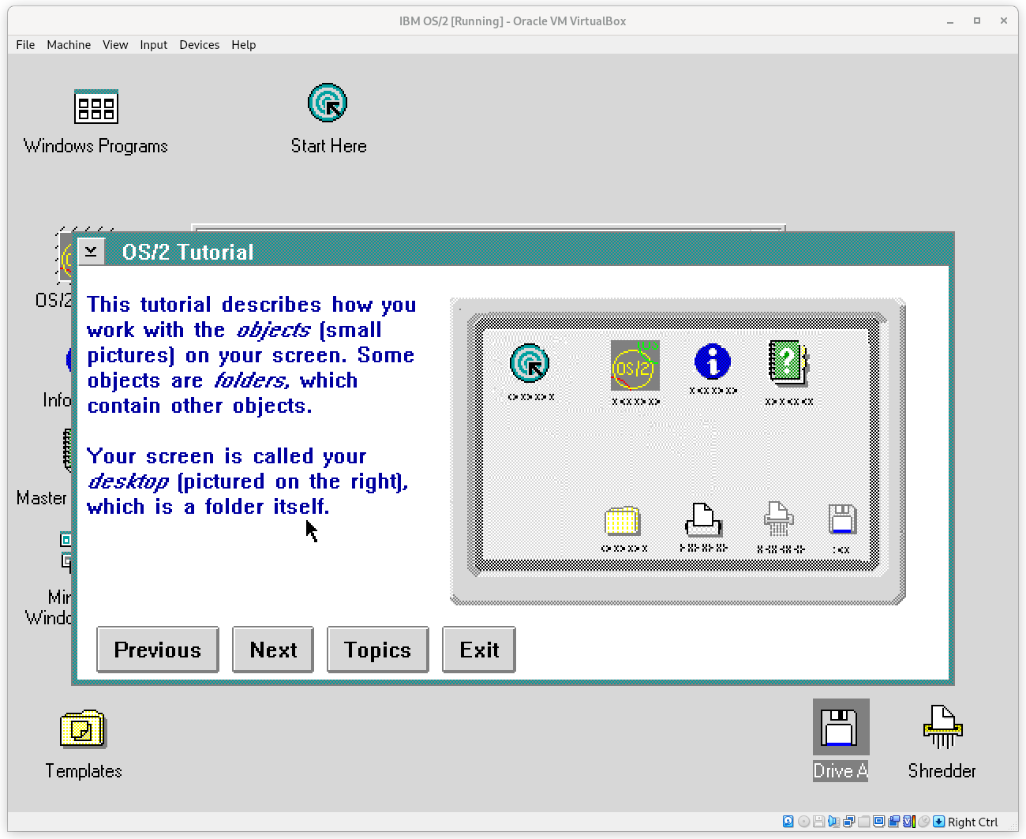Click the "Master" icon label on desktop

click(x=42, y=498)
